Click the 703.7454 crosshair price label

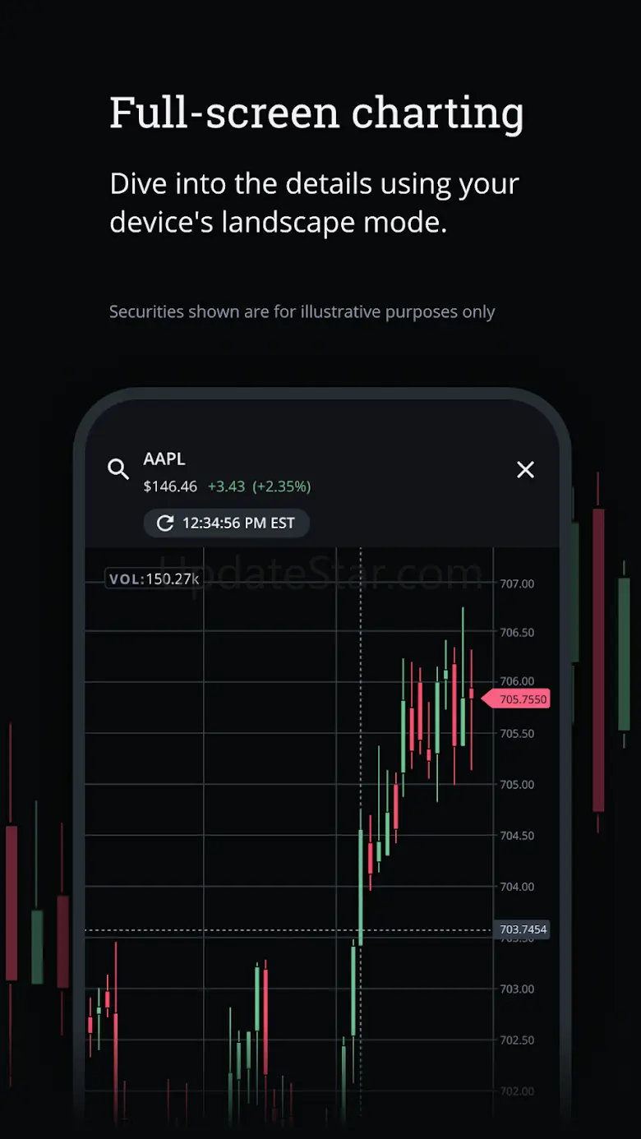(x=523, y=929)
